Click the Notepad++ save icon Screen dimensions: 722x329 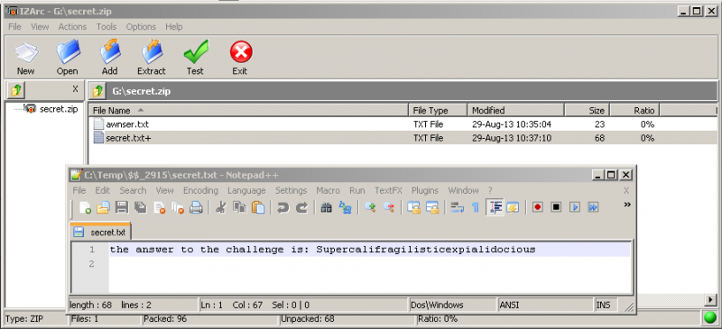pos(122,207)
